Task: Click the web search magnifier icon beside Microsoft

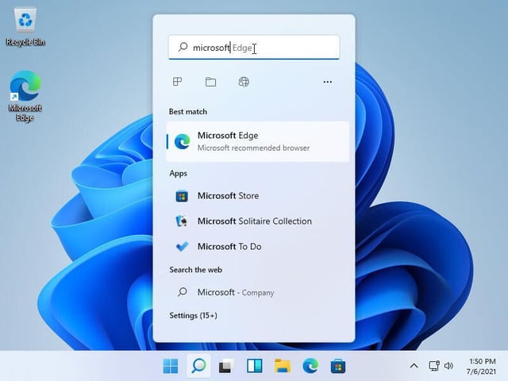Action: 183,292
